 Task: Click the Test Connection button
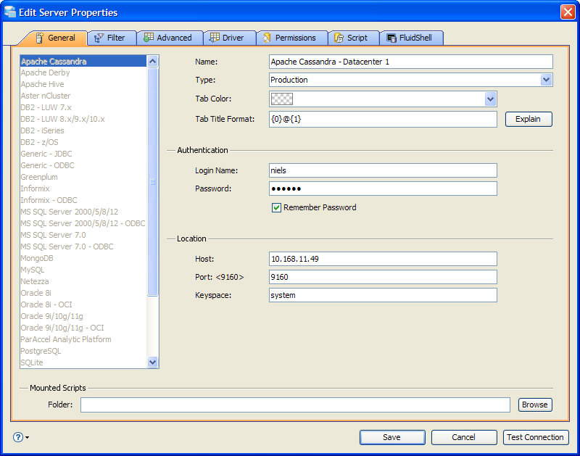pyautogui.click(x=536, y=437)
